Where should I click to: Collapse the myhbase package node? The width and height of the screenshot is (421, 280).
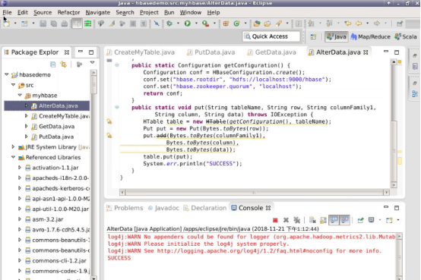[x=20, y=95]
